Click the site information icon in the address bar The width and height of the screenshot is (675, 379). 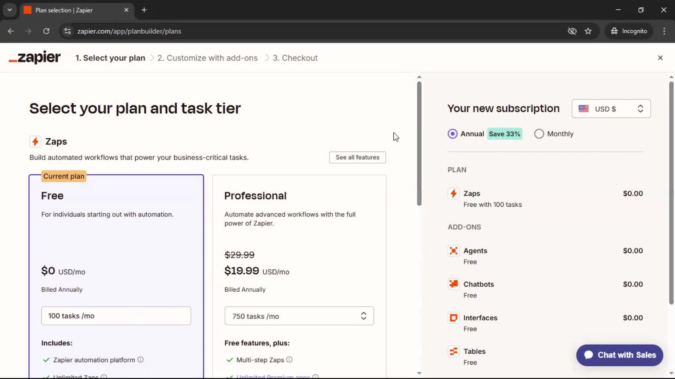coord(67,31)
